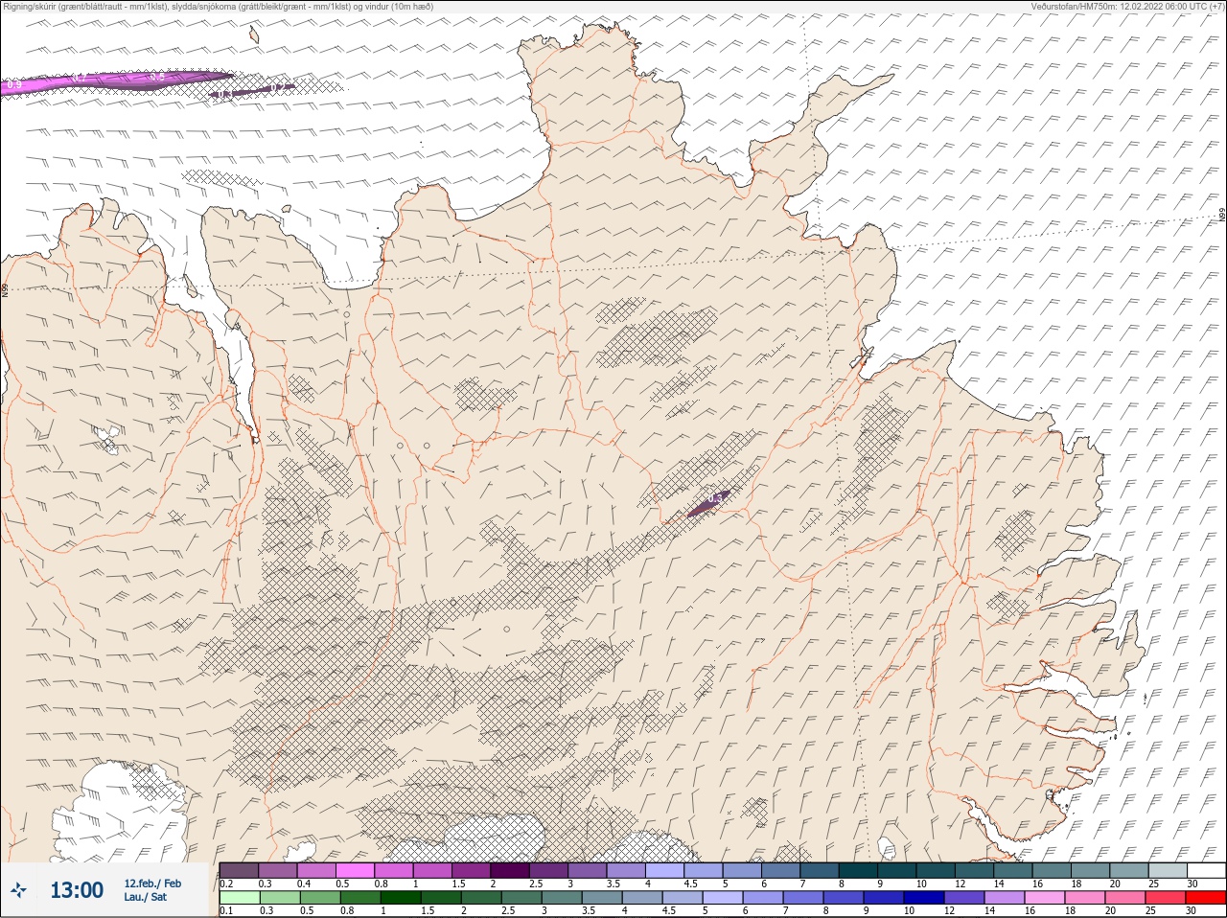Viewport: 1227px width, 918px height.
Task: Click the 'N99' label on the right edge
Action: [x=1222, y=217]
